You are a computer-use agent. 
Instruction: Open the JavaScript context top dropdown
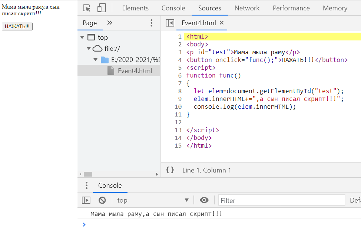(153, 200)
